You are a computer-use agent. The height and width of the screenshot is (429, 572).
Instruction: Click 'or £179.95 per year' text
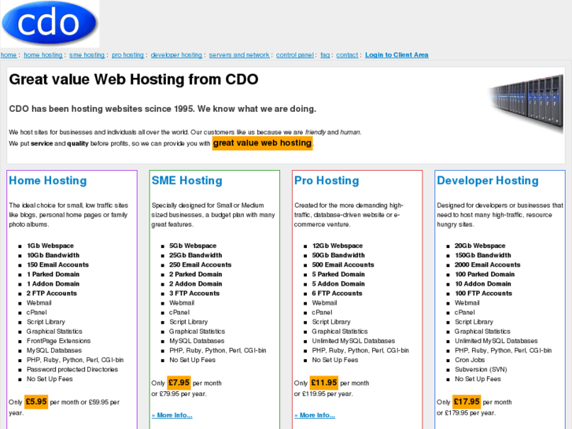tap(467, 412)
